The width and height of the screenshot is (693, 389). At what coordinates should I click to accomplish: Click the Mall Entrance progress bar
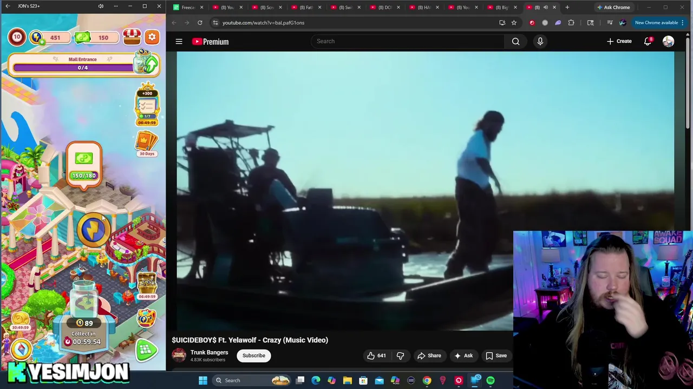[x=74, y=68]
